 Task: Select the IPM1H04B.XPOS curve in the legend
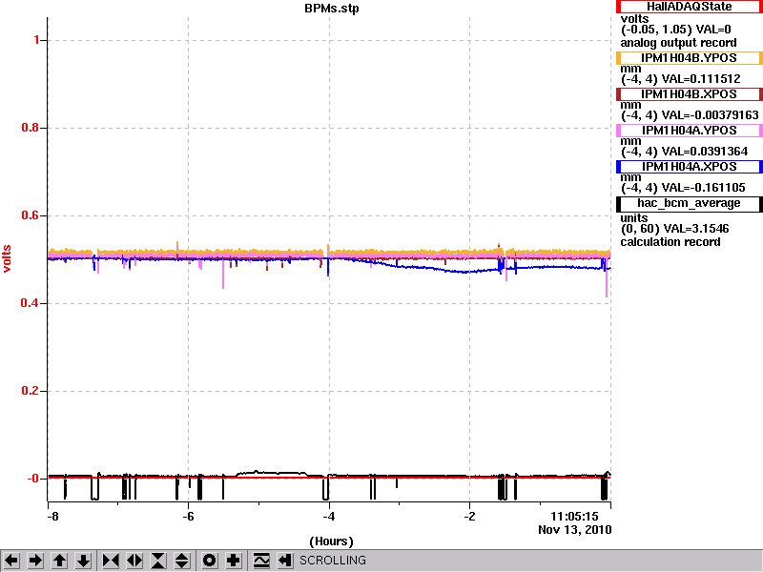click(x=689, y=93)
